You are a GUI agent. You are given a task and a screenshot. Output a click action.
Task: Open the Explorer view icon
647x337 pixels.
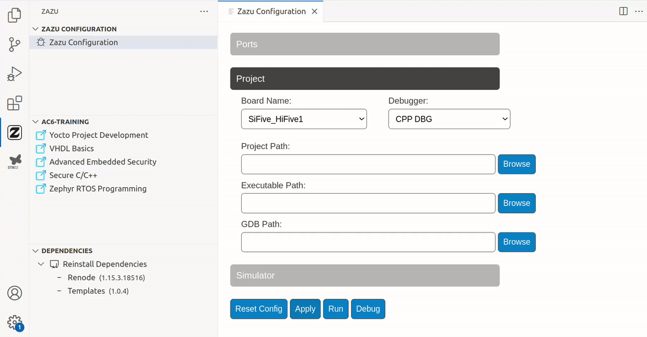[x=15, y=15]
